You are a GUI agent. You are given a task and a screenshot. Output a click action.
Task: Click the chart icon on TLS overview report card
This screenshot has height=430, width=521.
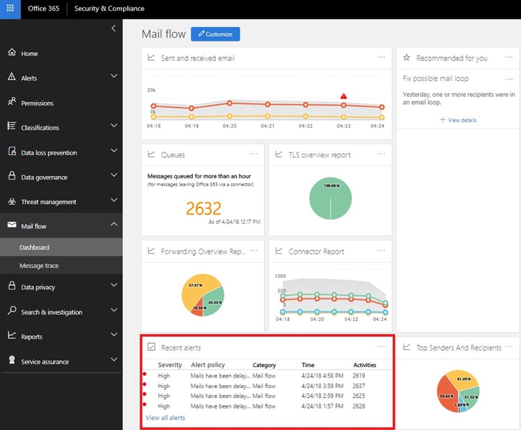(279, 154)
